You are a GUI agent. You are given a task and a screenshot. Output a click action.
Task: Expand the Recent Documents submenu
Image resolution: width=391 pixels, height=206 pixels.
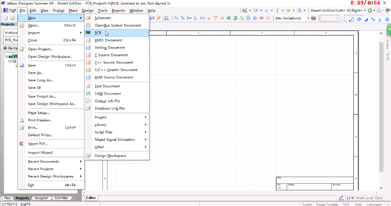[51, 161]
